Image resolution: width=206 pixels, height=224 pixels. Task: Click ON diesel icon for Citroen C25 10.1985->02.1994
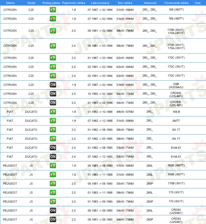53,94
